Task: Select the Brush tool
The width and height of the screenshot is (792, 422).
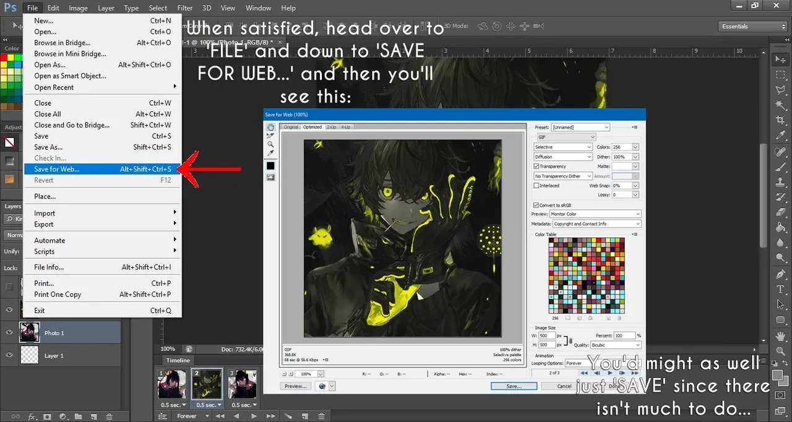Action: [x=780, y=166]
